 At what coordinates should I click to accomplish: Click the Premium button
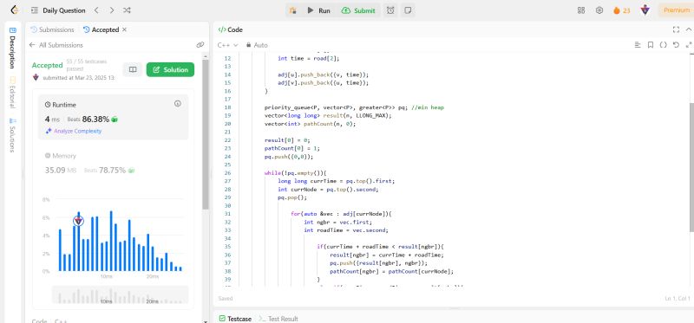coord(677,10)
